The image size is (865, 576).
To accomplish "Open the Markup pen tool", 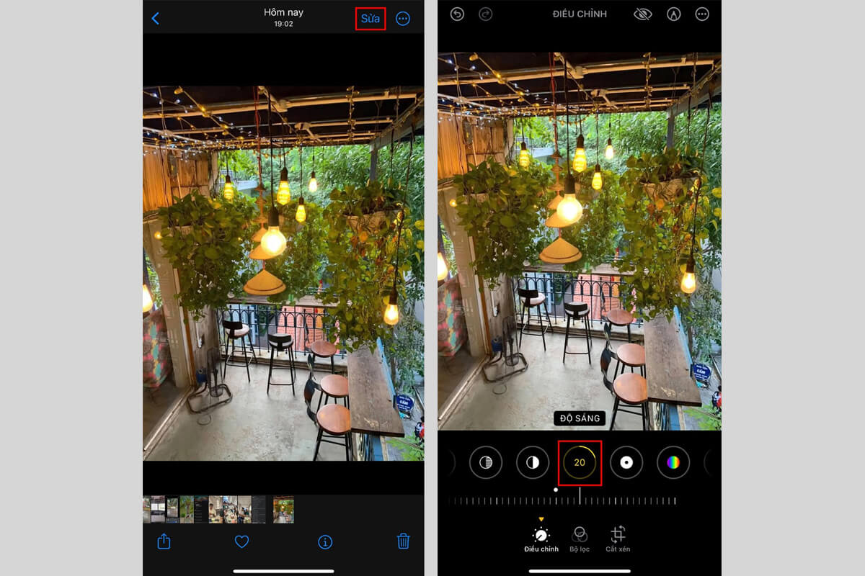I will (x=673, y=14).
